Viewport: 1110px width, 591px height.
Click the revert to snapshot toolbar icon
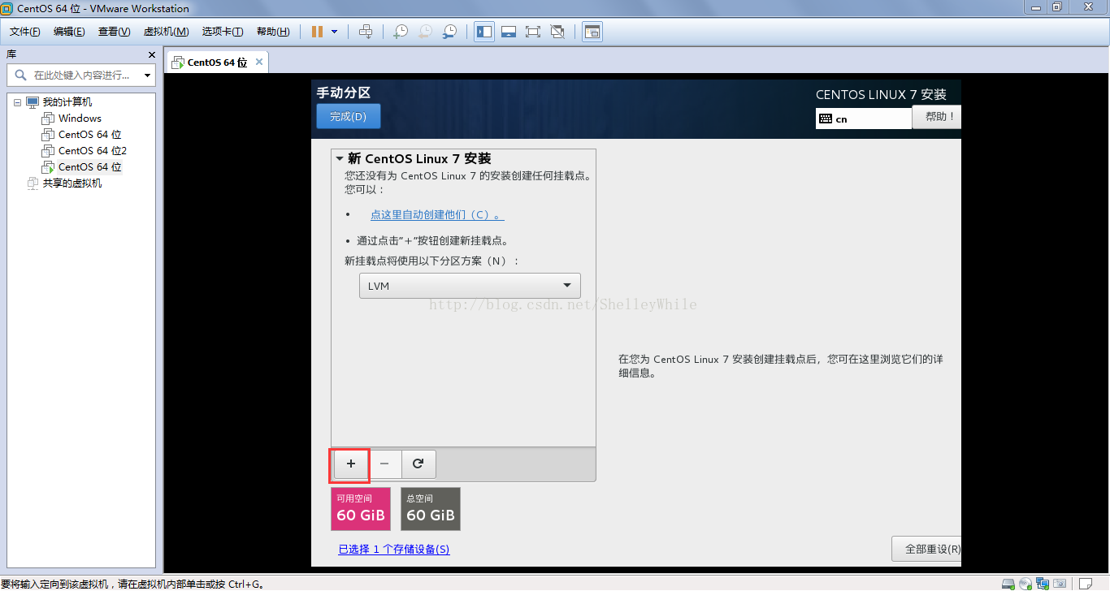[425, 32]
